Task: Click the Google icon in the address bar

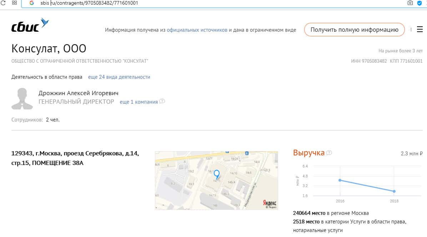Action: click(x=31, y=3)
